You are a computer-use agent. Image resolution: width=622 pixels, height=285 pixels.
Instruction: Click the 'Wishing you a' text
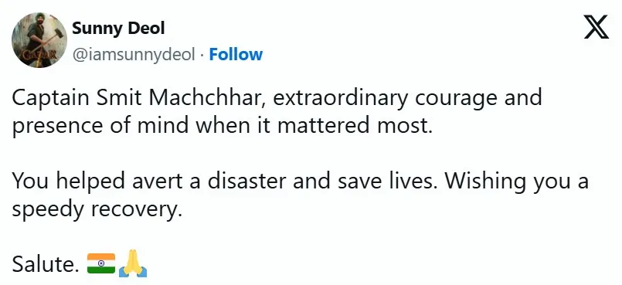pos(516,182)
